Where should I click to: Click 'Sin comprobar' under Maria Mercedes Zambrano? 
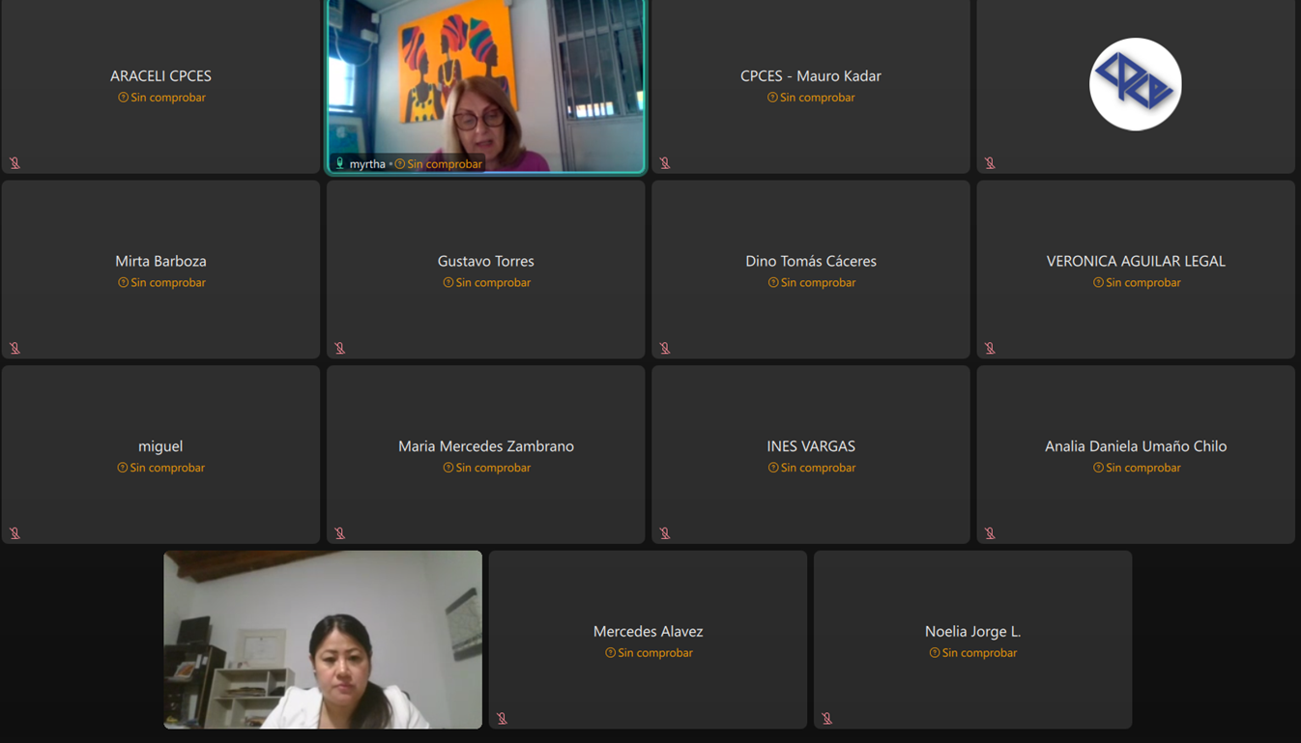click(493, 468)
